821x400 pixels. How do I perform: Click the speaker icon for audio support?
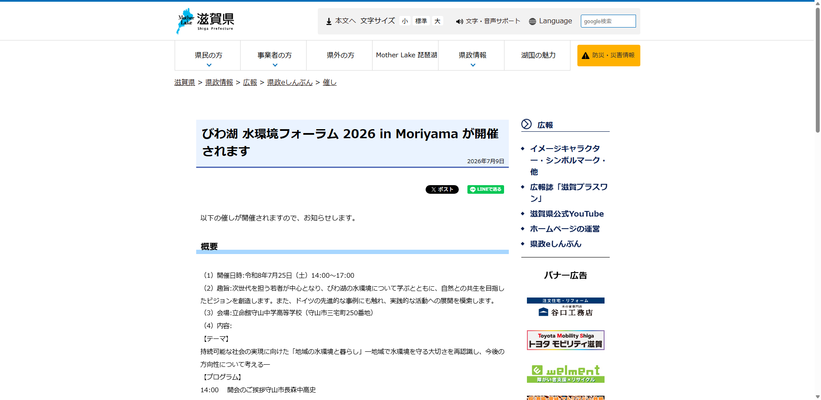(x=460, y=22)
